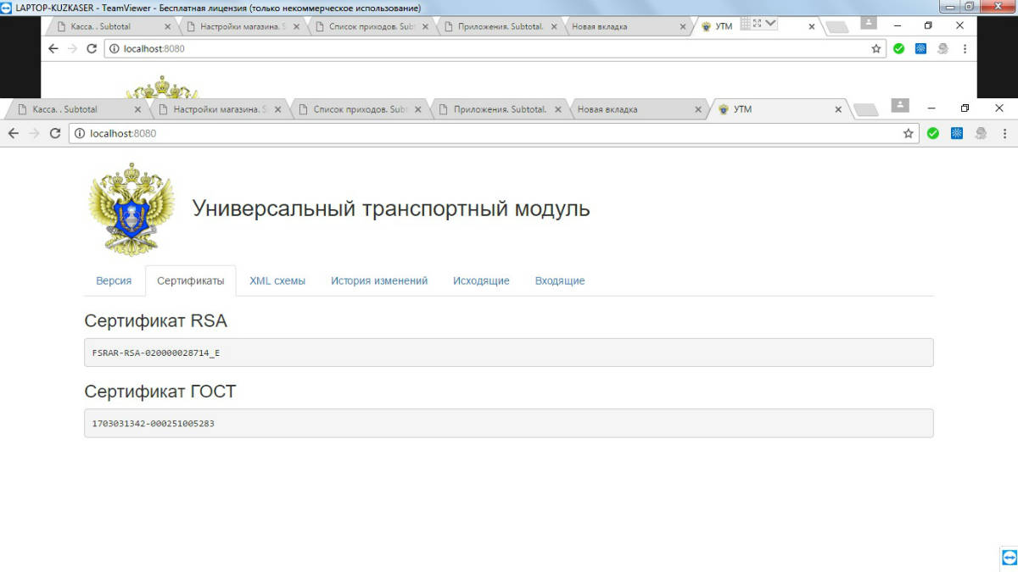Image resolution: width=1018 pixels, height=572 pixels.
Task: Switch to the Версия tab
Action: pos(114,280)
